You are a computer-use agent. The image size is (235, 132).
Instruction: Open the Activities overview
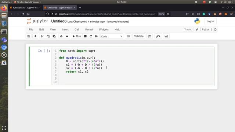(7, 2)
